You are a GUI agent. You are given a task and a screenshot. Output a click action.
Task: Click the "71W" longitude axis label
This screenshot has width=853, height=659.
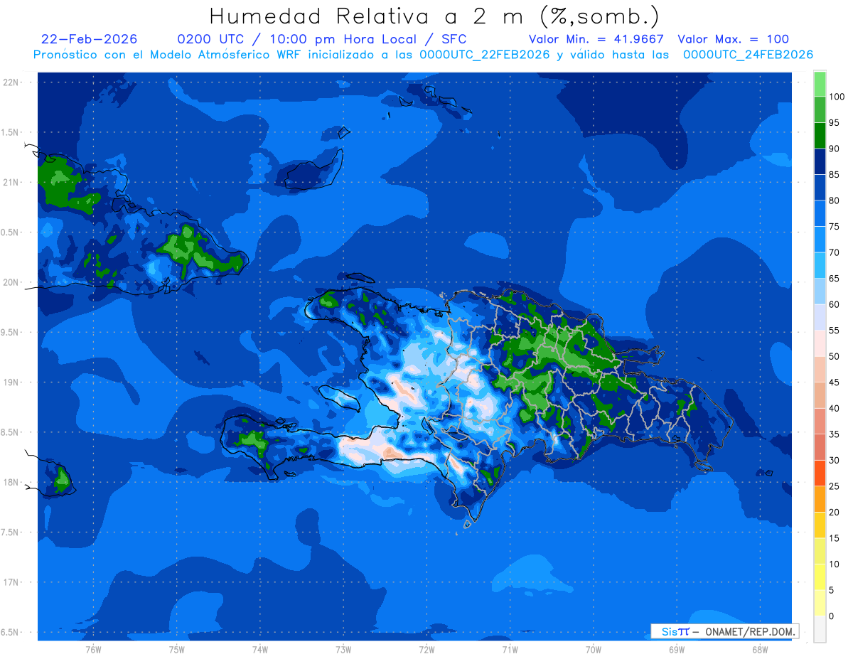(510, 650)
